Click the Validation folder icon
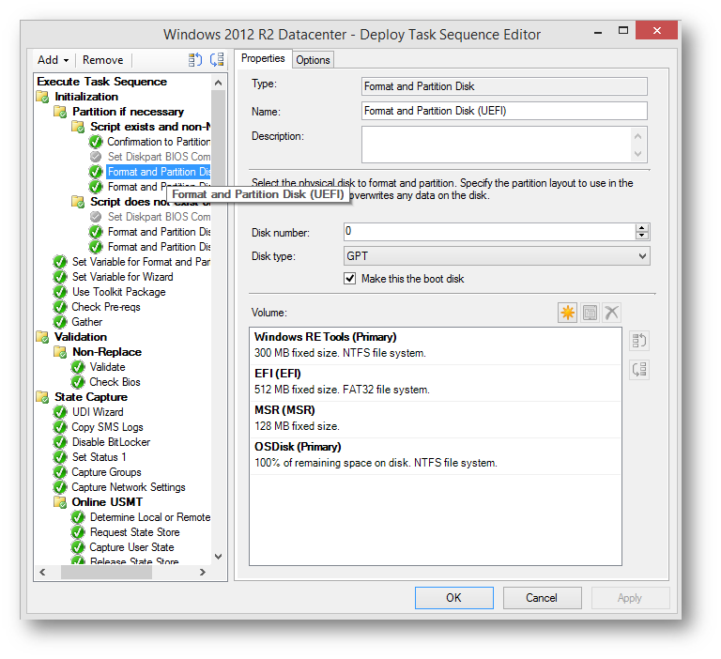The height and width of the screenshot is (659, 721). [x=43, y=337]
